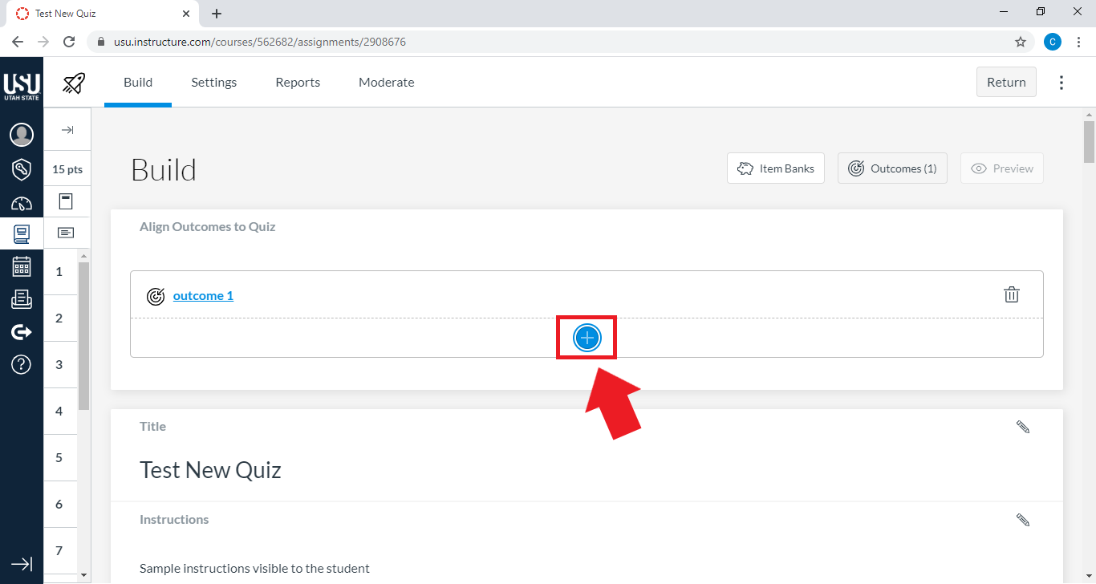Click the New Quizzes rocket icon
Image resolution: width=1096 pixels, height=584 pixels.
click(73, 83)
